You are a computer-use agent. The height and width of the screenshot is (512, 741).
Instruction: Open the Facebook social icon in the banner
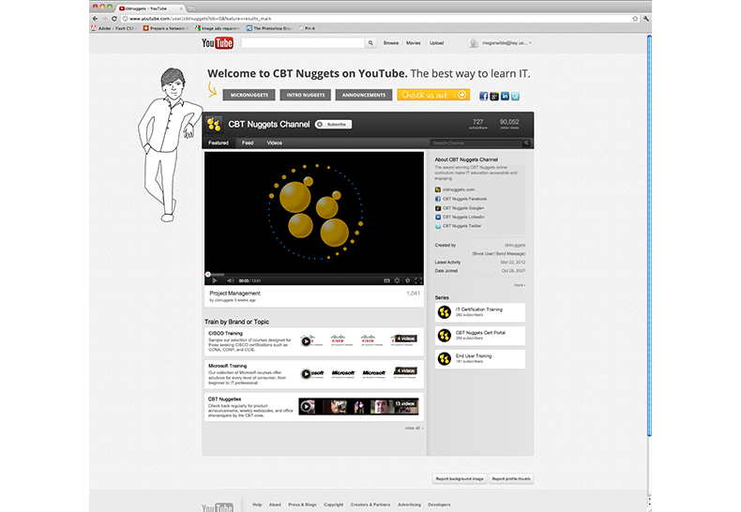coord(484,96)
